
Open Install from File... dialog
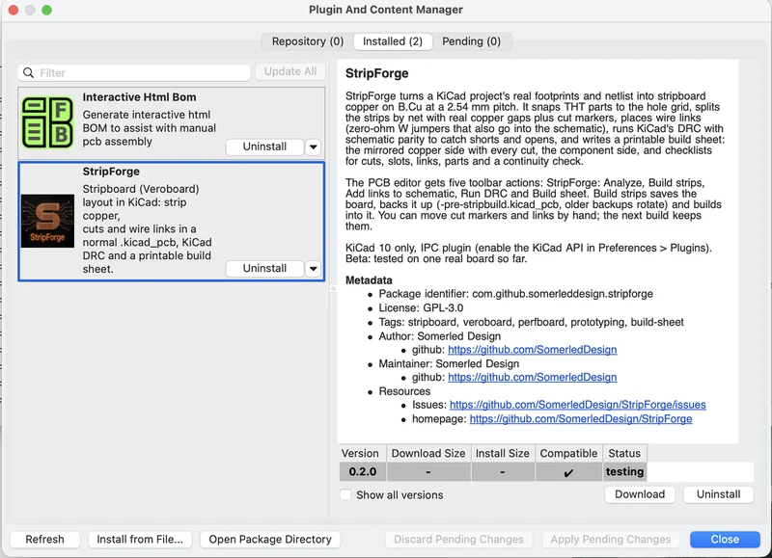point(140,540)
